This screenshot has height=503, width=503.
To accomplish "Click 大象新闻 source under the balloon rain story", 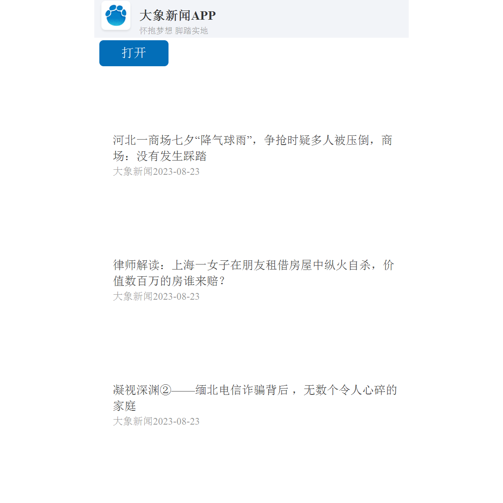I will click(x=133, y=171).
